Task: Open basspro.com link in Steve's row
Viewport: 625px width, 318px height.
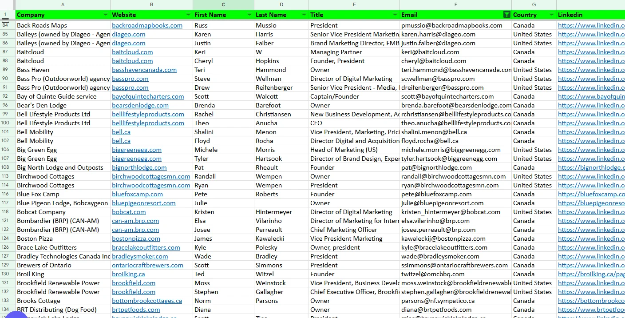Action: [130, 79]
